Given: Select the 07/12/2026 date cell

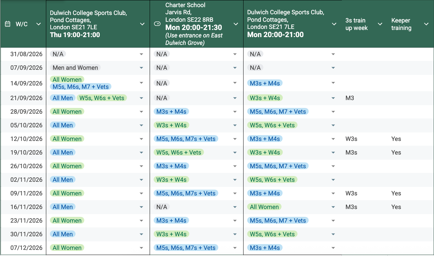Looking at the screenshot, I should [x=23, y=248].
